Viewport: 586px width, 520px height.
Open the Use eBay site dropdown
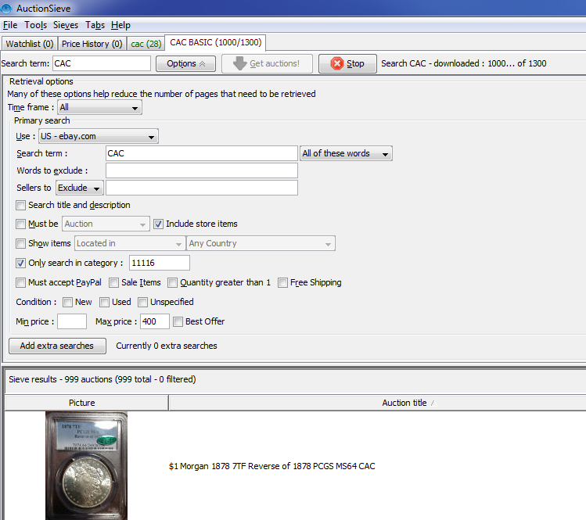(99, 136)
